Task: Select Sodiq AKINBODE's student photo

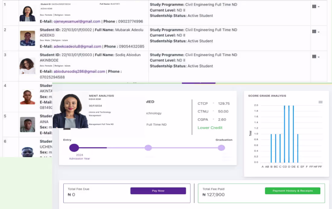Action: click(27, 66)
